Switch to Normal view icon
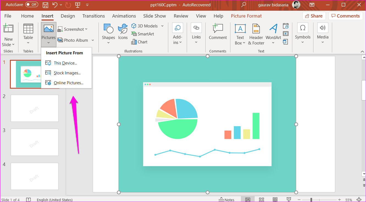This screenshot has height=202, width=366. point(248,200)
